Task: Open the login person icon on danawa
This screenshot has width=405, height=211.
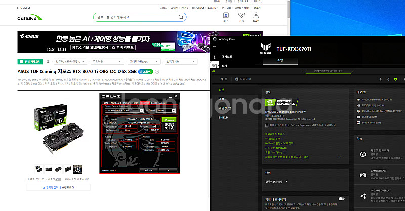Action: click(256, 15)
